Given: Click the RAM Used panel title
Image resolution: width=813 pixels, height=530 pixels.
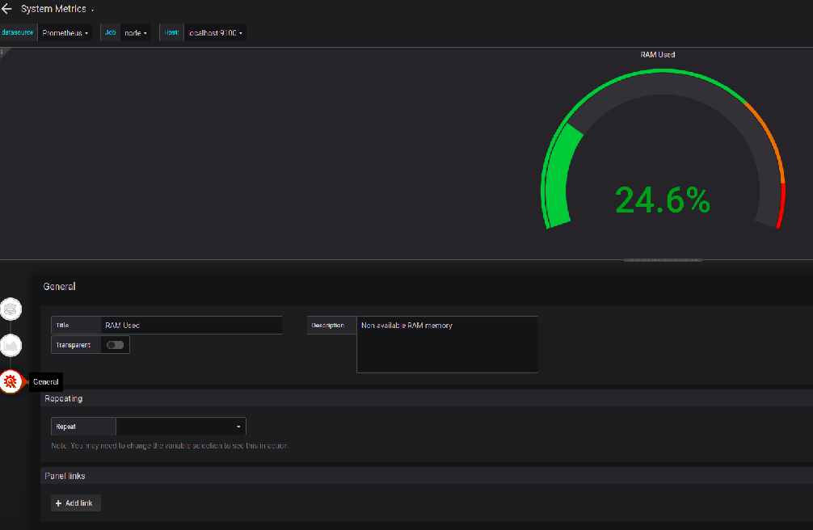Looking at the screenshot, I should 658,54.
